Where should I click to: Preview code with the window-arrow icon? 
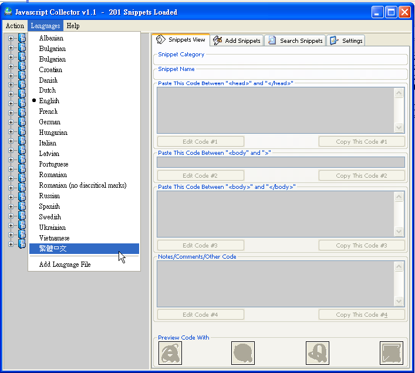[x=391, y=353]
